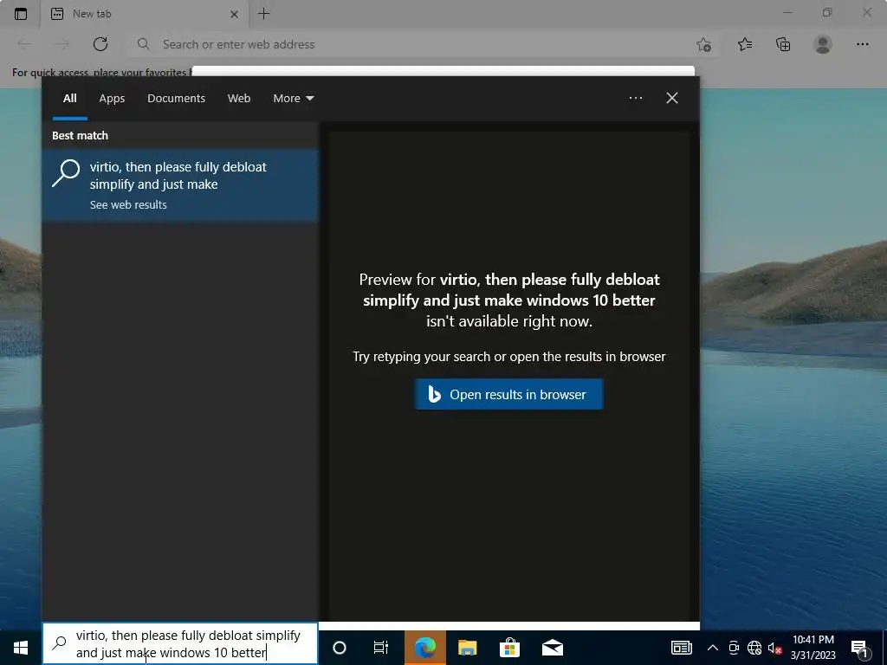Image resolution: width=887 pixels, height=665 pixels.
Task: Click the network globe tray icon
Action: (x=754, y=648)
